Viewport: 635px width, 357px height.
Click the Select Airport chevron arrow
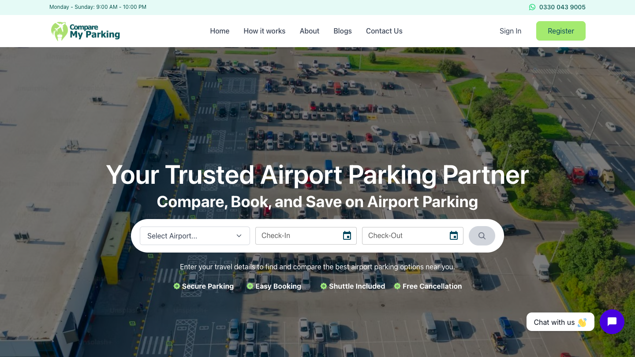click(239, 236)
